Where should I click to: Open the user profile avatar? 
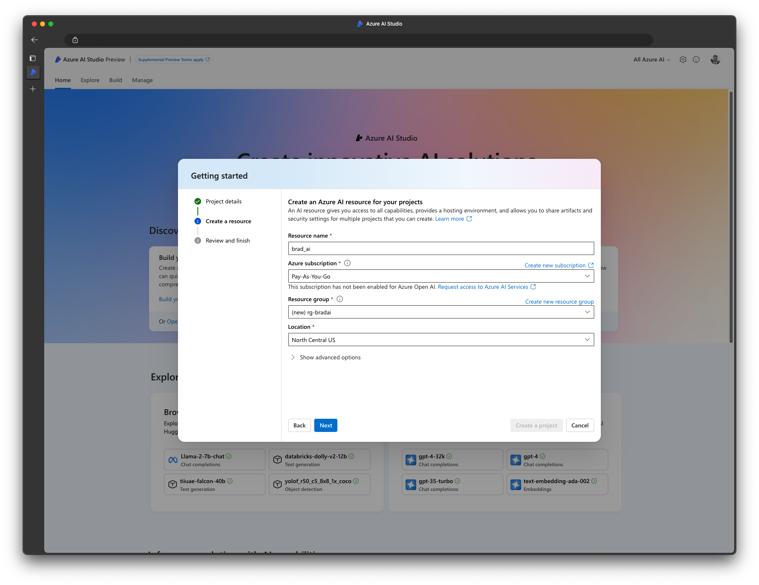715,59
